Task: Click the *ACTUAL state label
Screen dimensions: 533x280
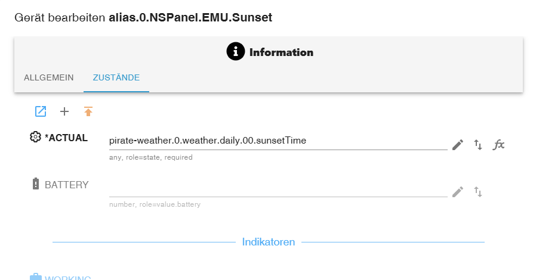Action: coord(66,138)
